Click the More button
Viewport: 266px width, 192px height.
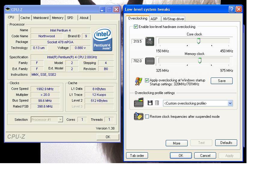pyautogui.click(x=177, y=143)
